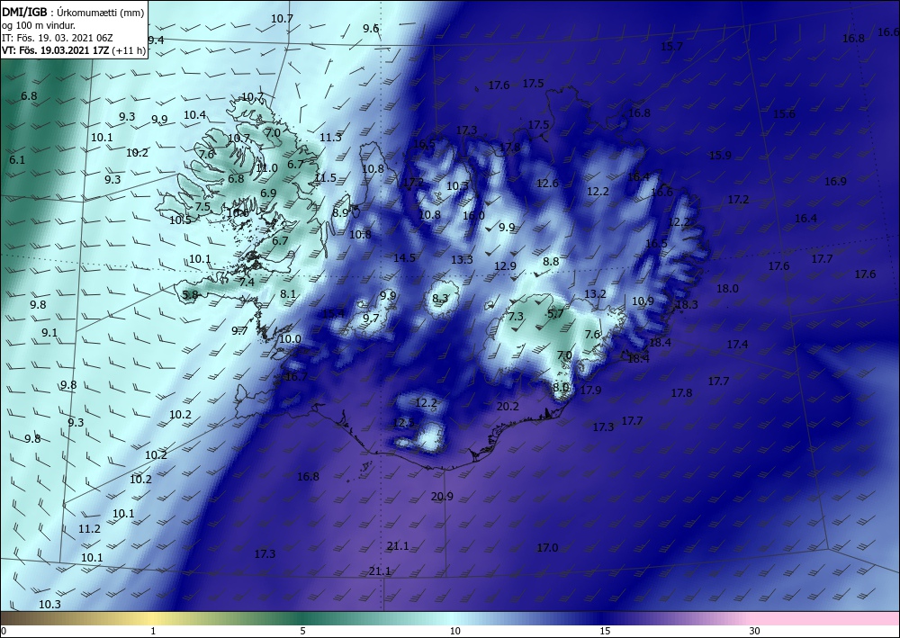
Task: Select the '5' label on the colour scale
Action: pos(302,631)
